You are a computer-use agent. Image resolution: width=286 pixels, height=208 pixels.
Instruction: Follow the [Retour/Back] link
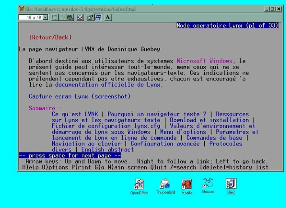50,37
